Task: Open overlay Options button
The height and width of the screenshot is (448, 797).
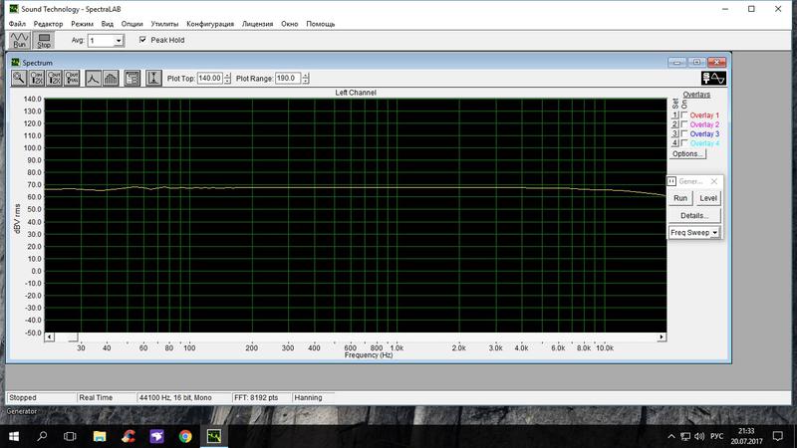Action: click(687, 154)
